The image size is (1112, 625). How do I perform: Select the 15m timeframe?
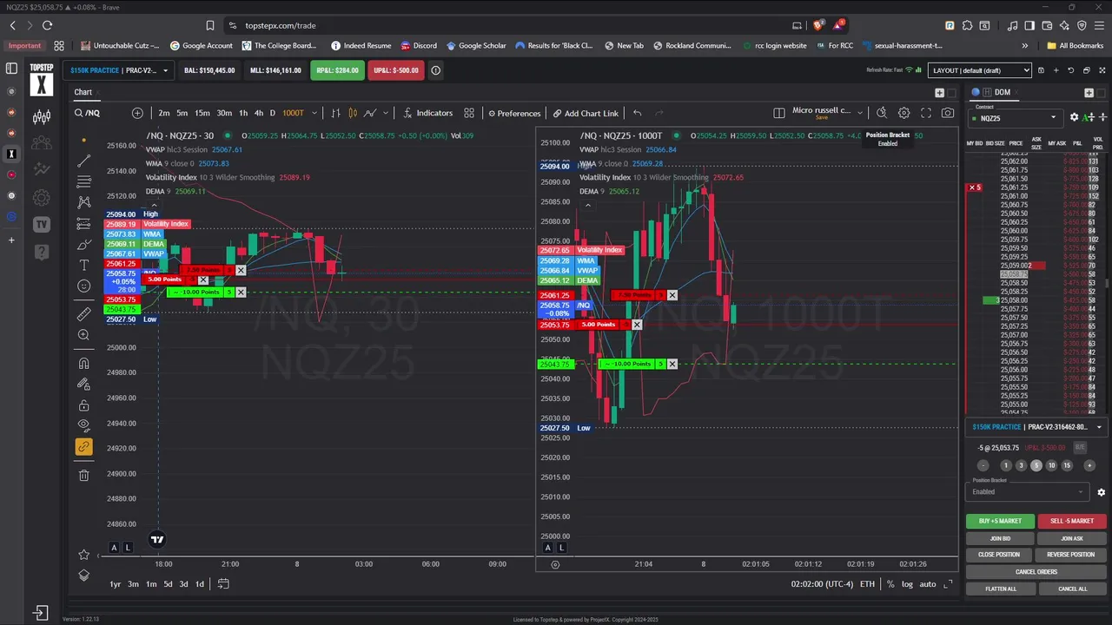point(202,113)
